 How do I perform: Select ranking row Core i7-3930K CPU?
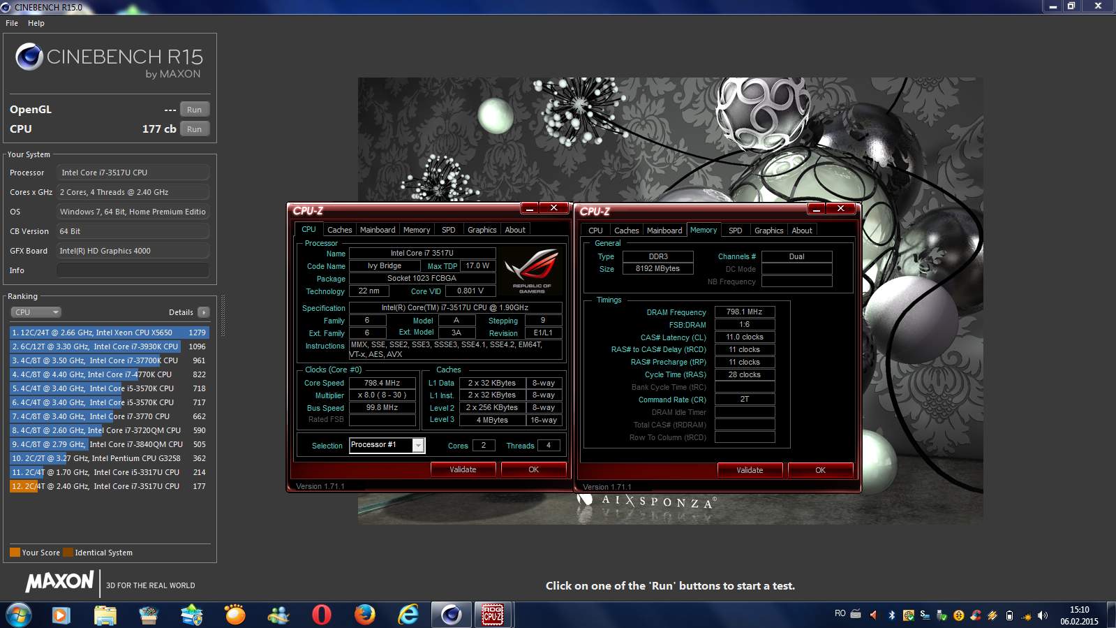tap(109, 346)
